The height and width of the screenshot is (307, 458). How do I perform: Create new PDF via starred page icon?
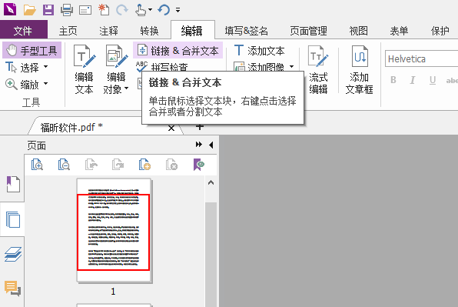pos(104,10)
